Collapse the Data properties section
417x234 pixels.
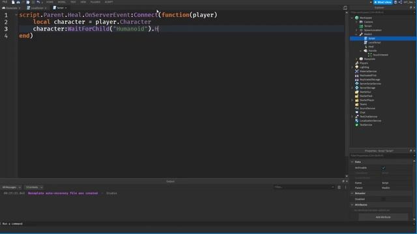point(352,162)
